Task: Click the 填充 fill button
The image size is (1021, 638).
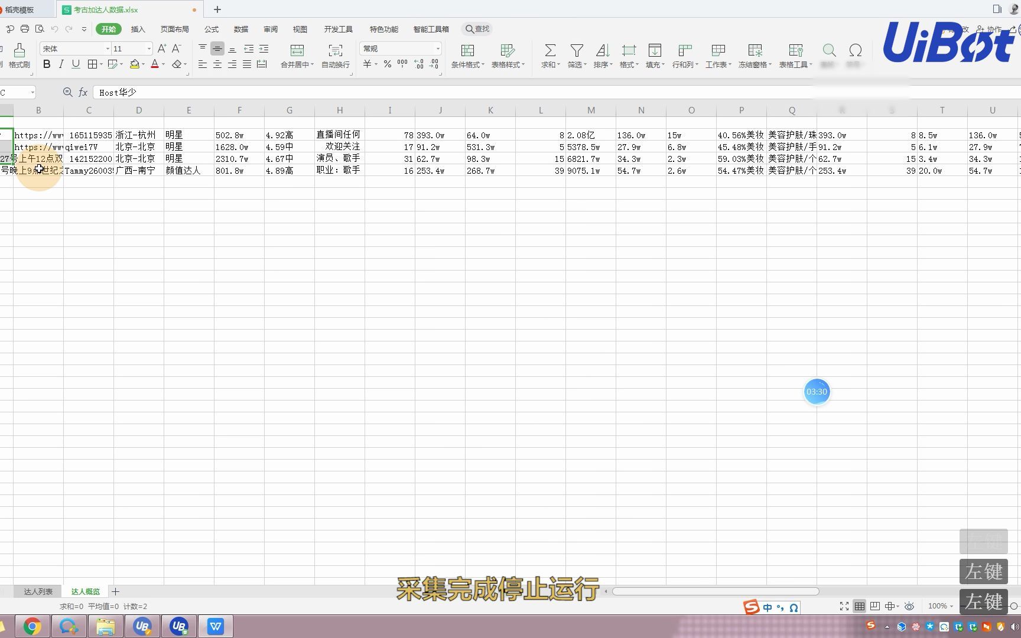Action: click(655, 56)
